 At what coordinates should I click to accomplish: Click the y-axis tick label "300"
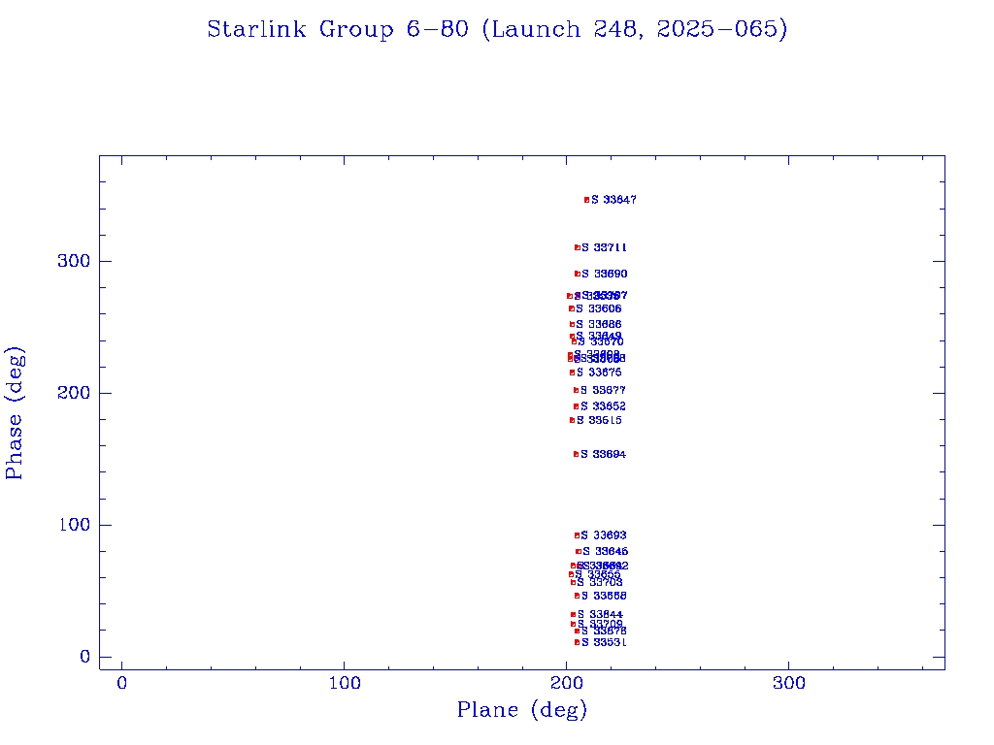tap(74, 261)
